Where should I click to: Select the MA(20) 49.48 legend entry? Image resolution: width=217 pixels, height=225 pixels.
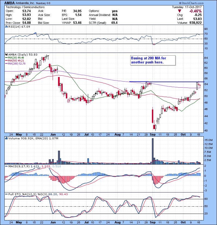[x=15, y=57]
